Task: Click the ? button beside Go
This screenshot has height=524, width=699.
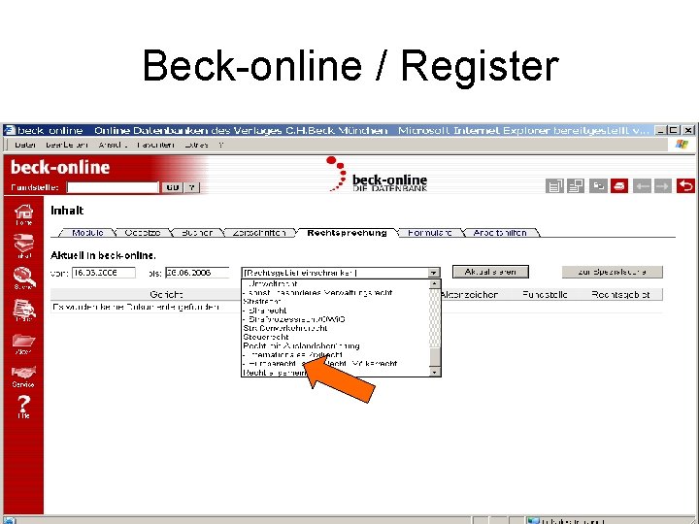Action: [x=191, y=187]
